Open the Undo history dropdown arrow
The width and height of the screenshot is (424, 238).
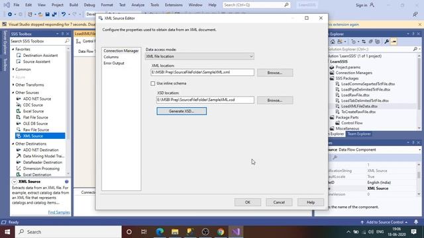(x=69, y=15)
